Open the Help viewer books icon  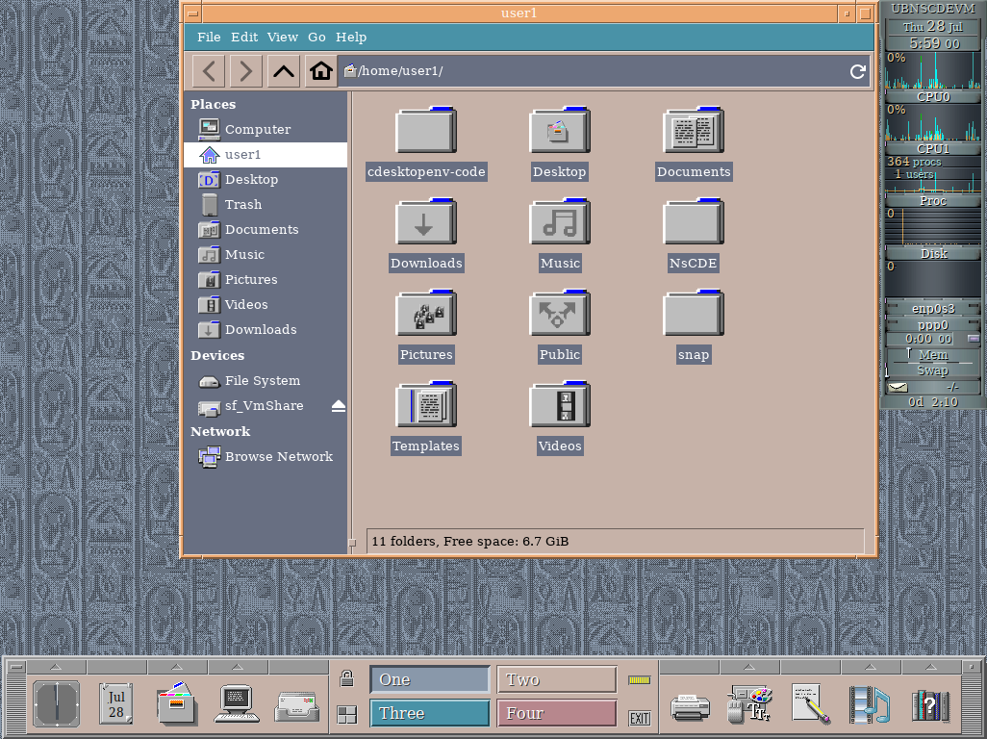[929, 703]
